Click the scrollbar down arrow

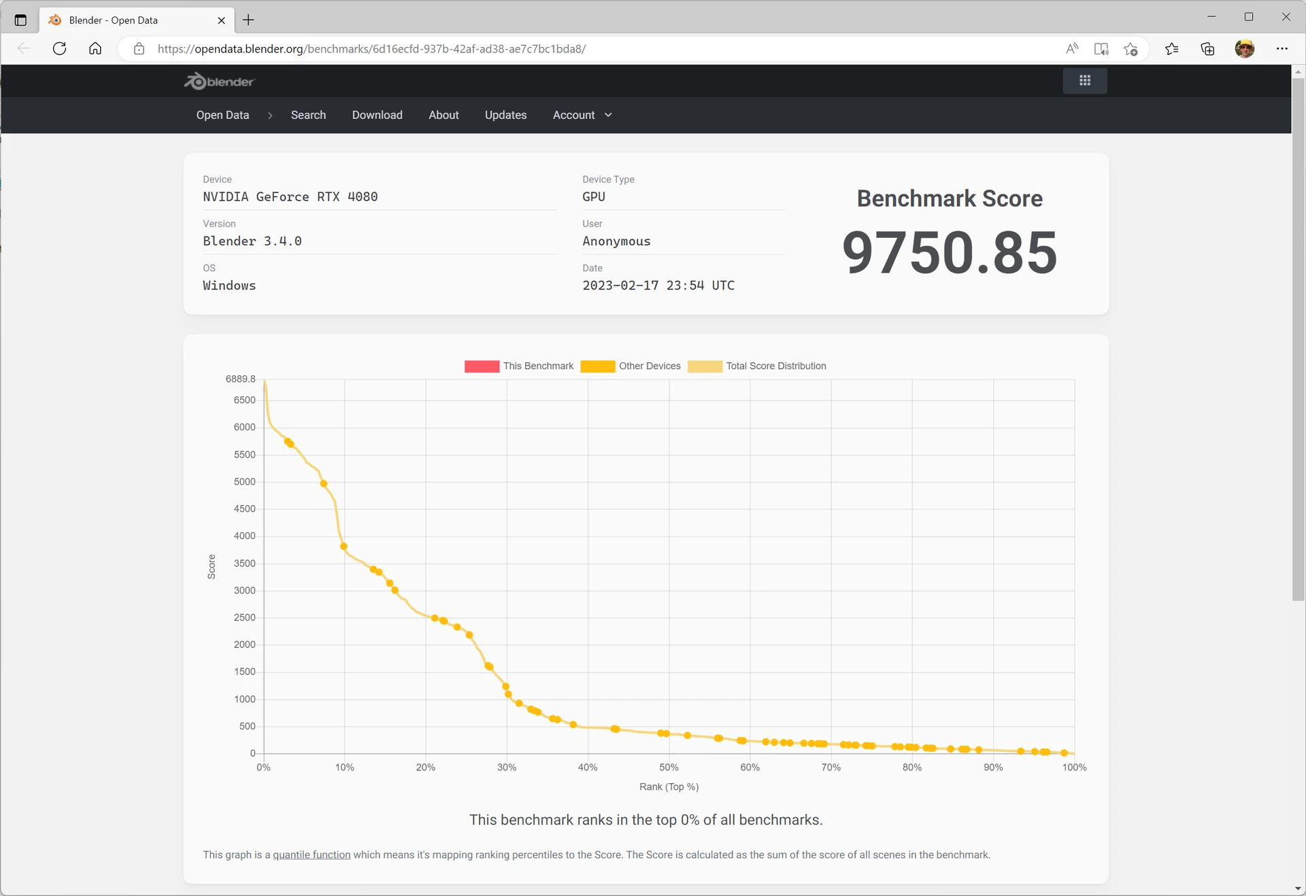pyautogui.click(x=1299, y=889)
